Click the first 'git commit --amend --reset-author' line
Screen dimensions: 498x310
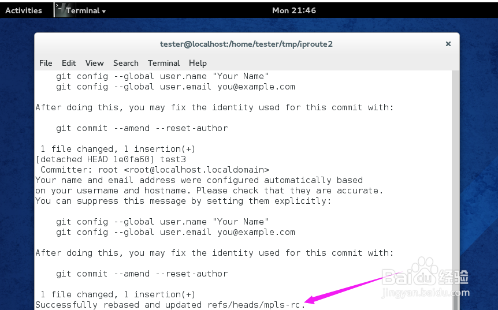tap(142, 128)
